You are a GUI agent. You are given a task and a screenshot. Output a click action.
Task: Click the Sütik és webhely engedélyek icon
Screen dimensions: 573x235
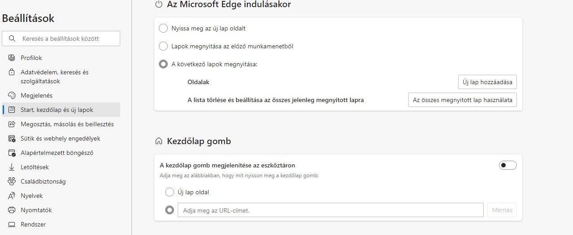[x=12, y=138]
